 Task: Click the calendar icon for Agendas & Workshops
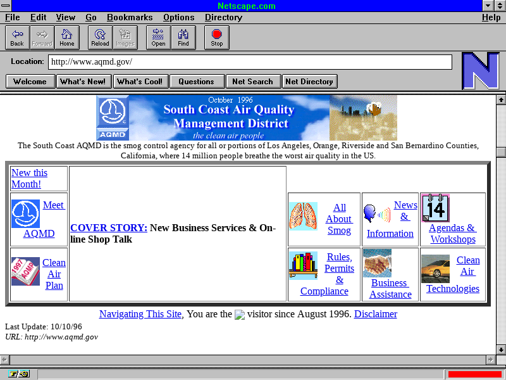(435, 208)
